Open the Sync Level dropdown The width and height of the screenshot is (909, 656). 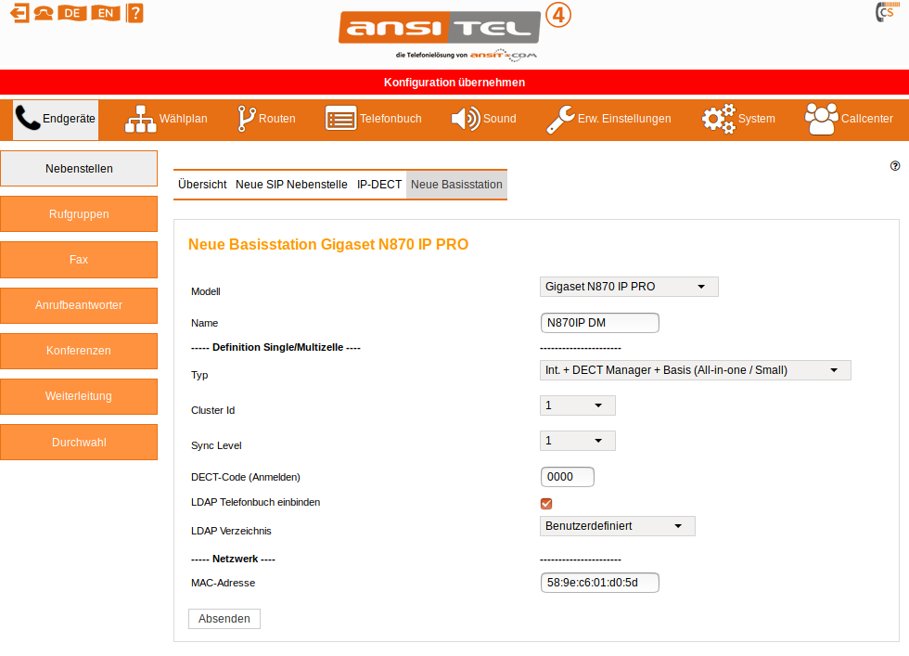[x=577, y=441]
